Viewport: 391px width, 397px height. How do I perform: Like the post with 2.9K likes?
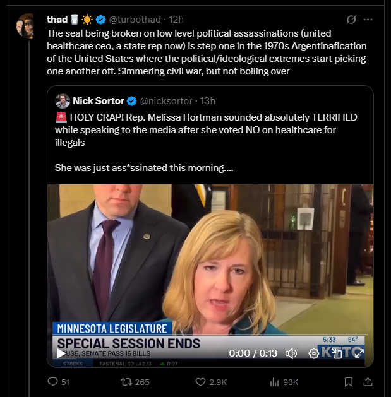coord(201,382)
